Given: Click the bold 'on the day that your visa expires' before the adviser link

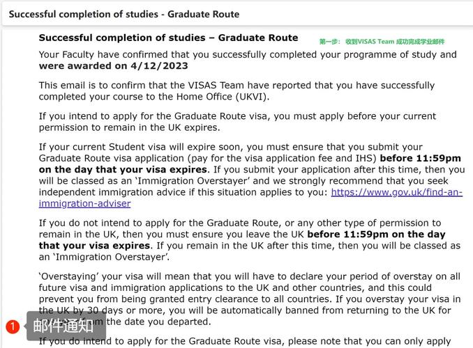Looking at the screenshot, I should coord(123,169).
